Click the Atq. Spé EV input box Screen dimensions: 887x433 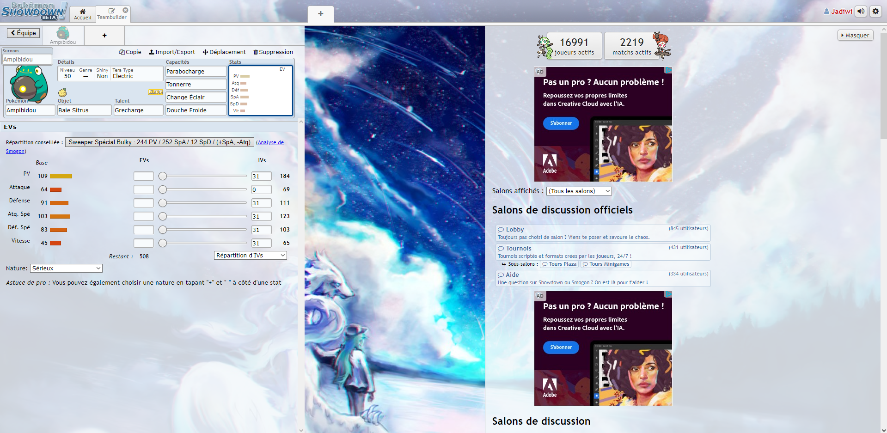(x=144, y=216)
